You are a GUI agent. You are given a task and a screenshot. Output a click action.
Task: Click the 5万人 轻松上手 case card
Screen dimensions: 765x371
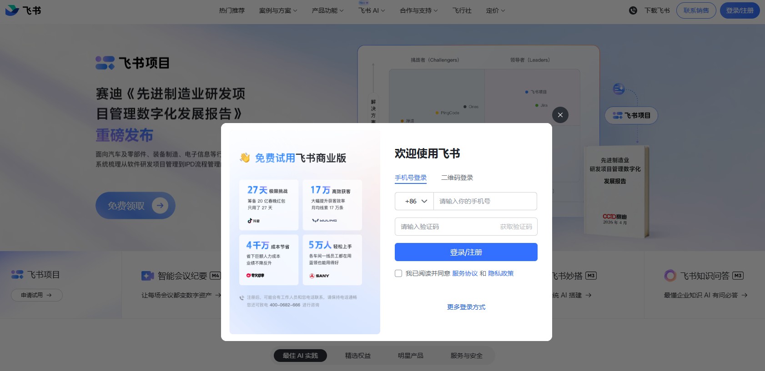point(332,260)
